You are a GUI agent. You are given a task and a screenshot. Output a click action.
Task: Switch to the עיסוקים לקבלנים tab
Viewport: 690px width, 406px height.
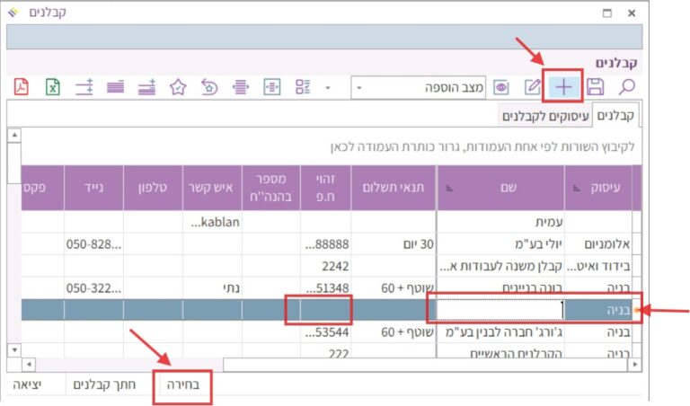545,116
